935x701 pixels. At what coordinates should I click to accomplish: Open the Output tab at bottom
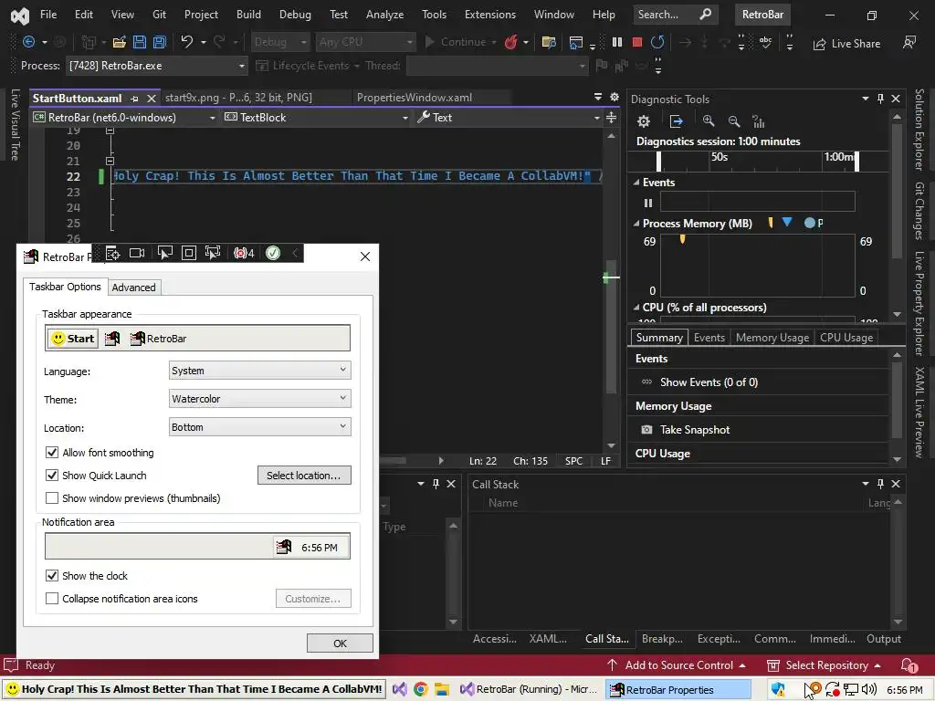tap(884, 638)
